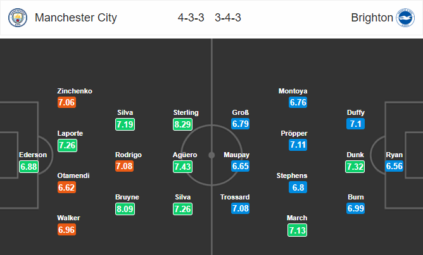Select Dunk's 7.32 rating badge
Viewport: 423px width, 255px height.
[355, 167]
